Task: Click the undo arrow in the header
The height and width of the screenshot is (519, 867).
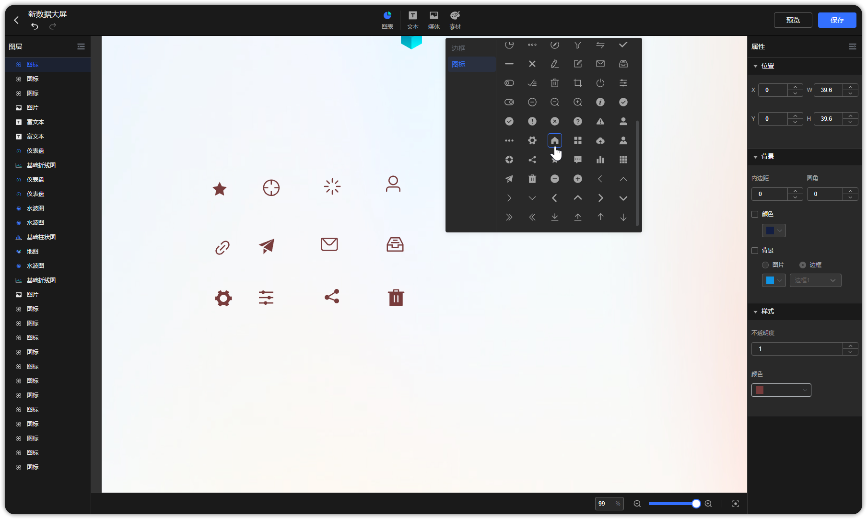Action: [x=35, y=26]
